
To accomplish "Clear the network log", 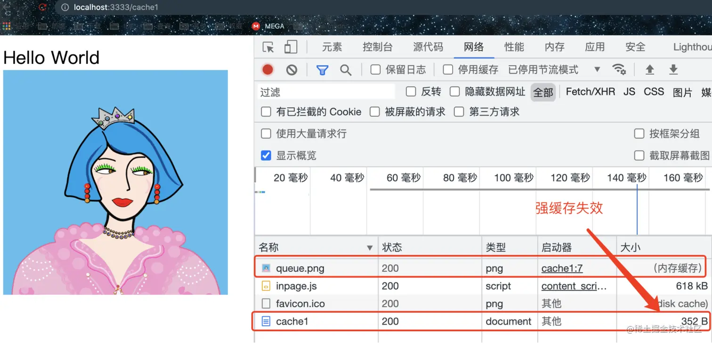I will click(x=292, y=70).
